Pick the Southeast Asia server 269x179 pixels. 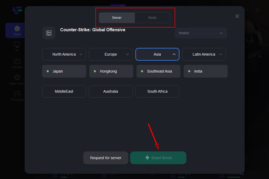click(158, 71)
